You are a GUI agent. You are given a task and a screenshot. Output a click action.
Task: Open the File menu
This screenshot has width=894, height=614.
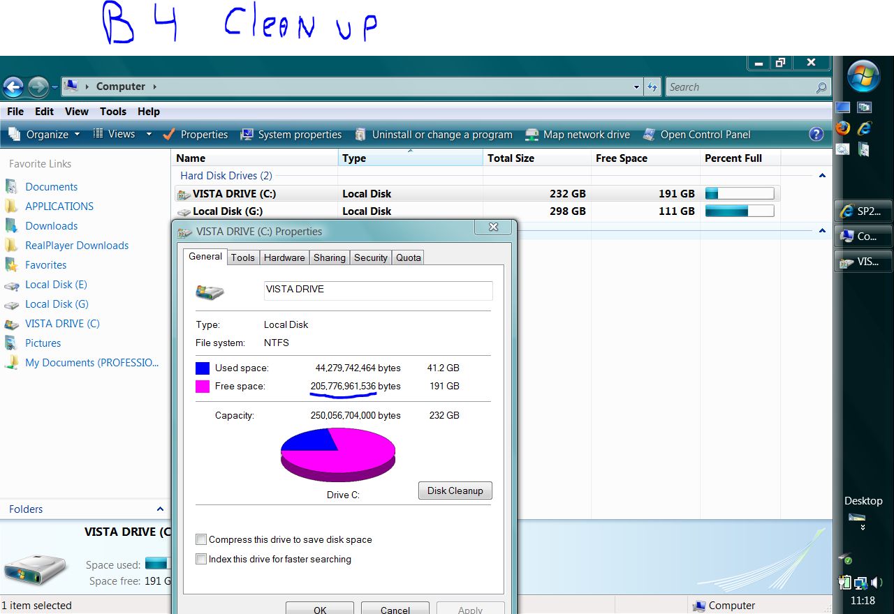(15, 112)
